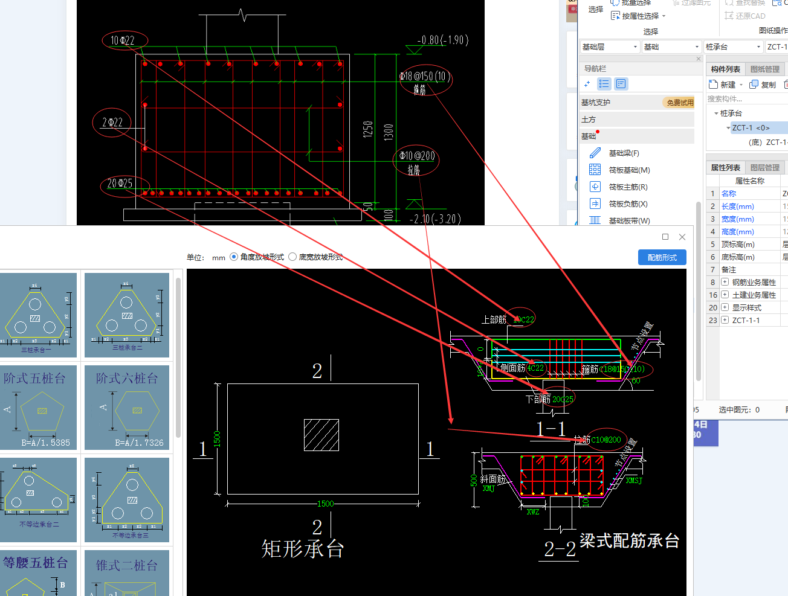Maximize the pile cap template dialog
Screen dimensions: 788x596
(x=665, y=237)
